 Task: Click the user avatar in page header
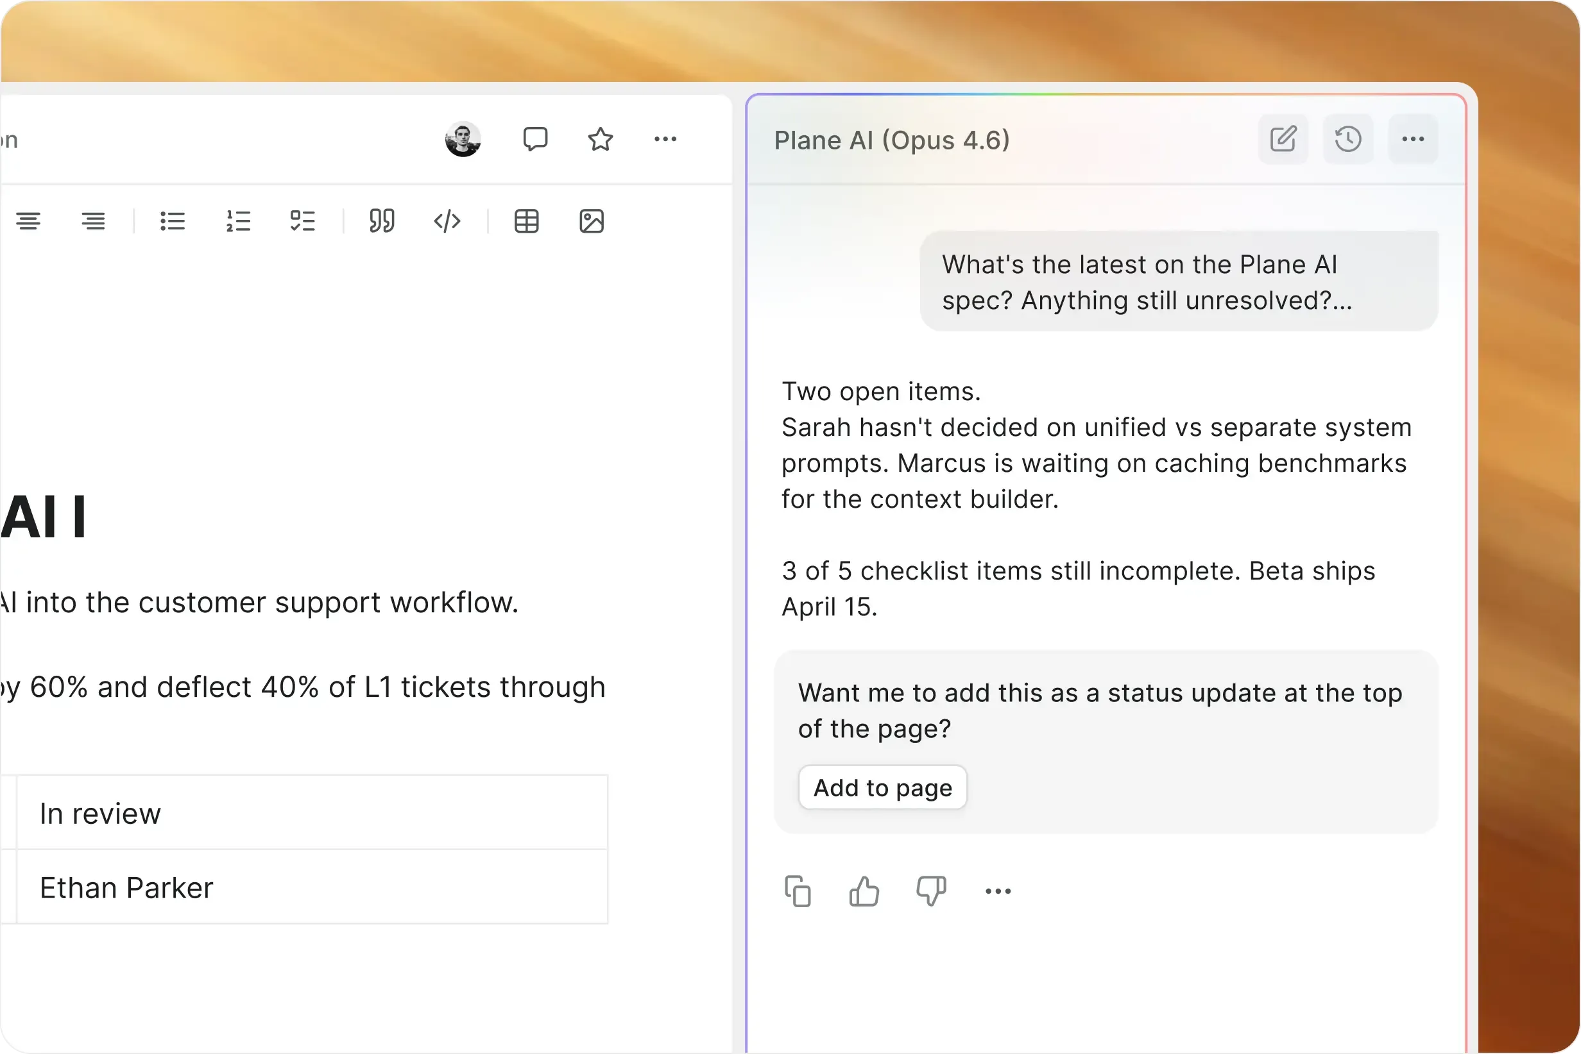coord(463,139)
